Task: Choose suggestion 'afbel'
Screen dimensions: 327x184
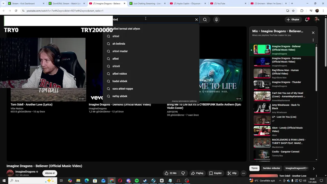Action: [x=151, y=59]
